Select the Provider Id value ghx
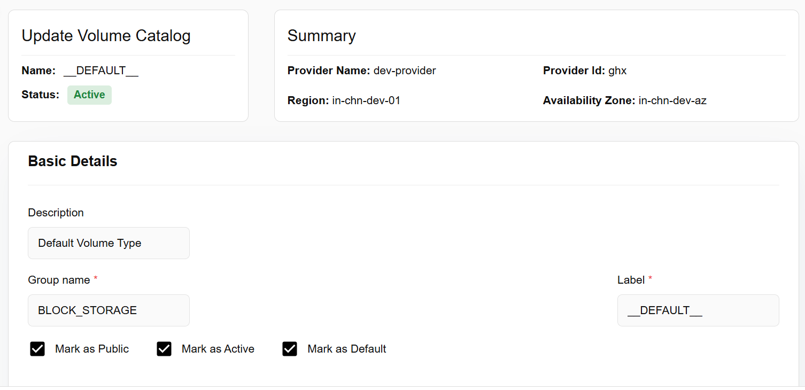 coord(617,71)
